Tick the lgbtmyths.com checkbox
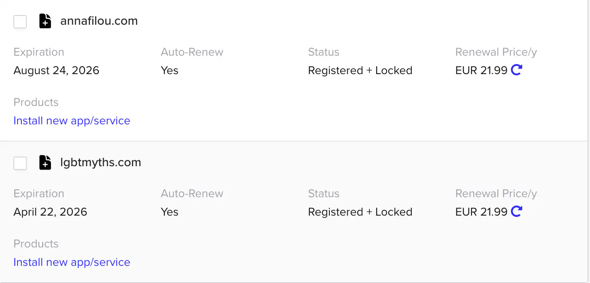Viewport: 590px width, 283px height. pos(20,163)
